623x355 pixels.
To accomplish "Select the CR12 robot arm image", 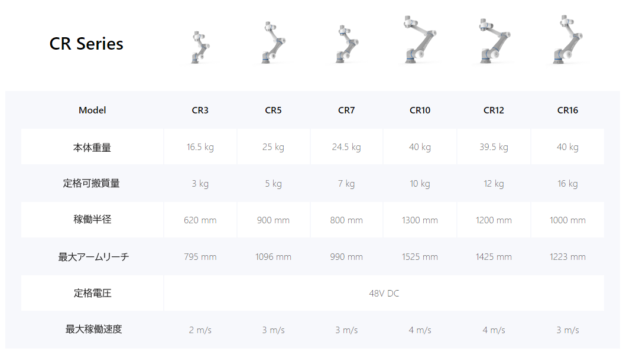I will [494, 40].
